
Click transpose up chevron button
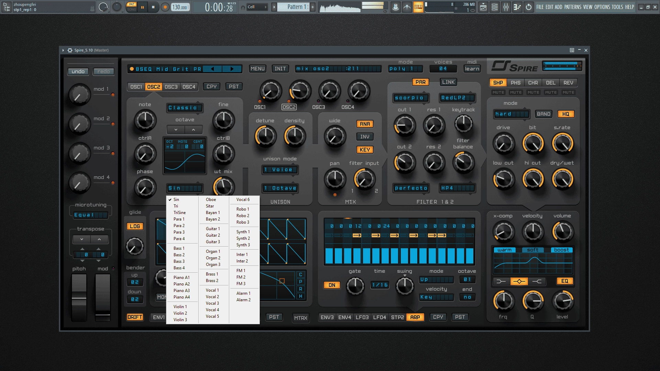pos(99,239)
